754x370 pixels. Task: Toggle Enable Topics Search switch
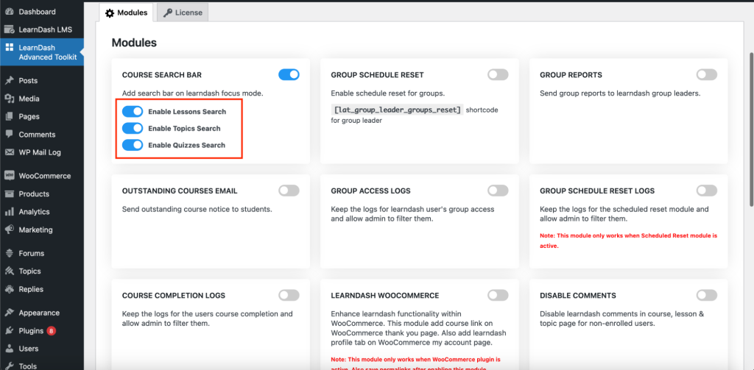coord(133,128)
